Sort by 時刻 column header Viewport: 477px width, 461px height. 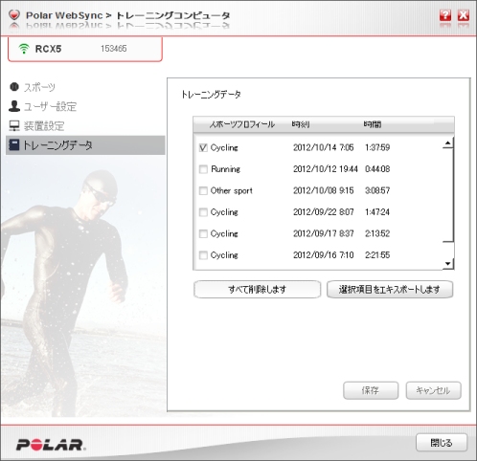pyautogui.click(x=301, y=124)
